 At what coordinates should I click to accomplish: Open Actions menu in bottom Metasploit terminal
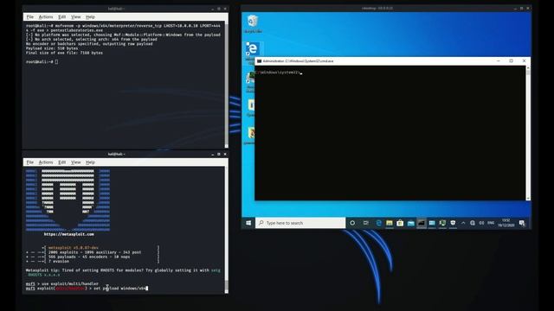pyautogui.click(x=46, y=162)
